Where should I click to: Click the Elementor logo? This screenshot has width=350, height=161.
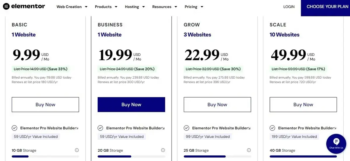(x=24, y=6)
